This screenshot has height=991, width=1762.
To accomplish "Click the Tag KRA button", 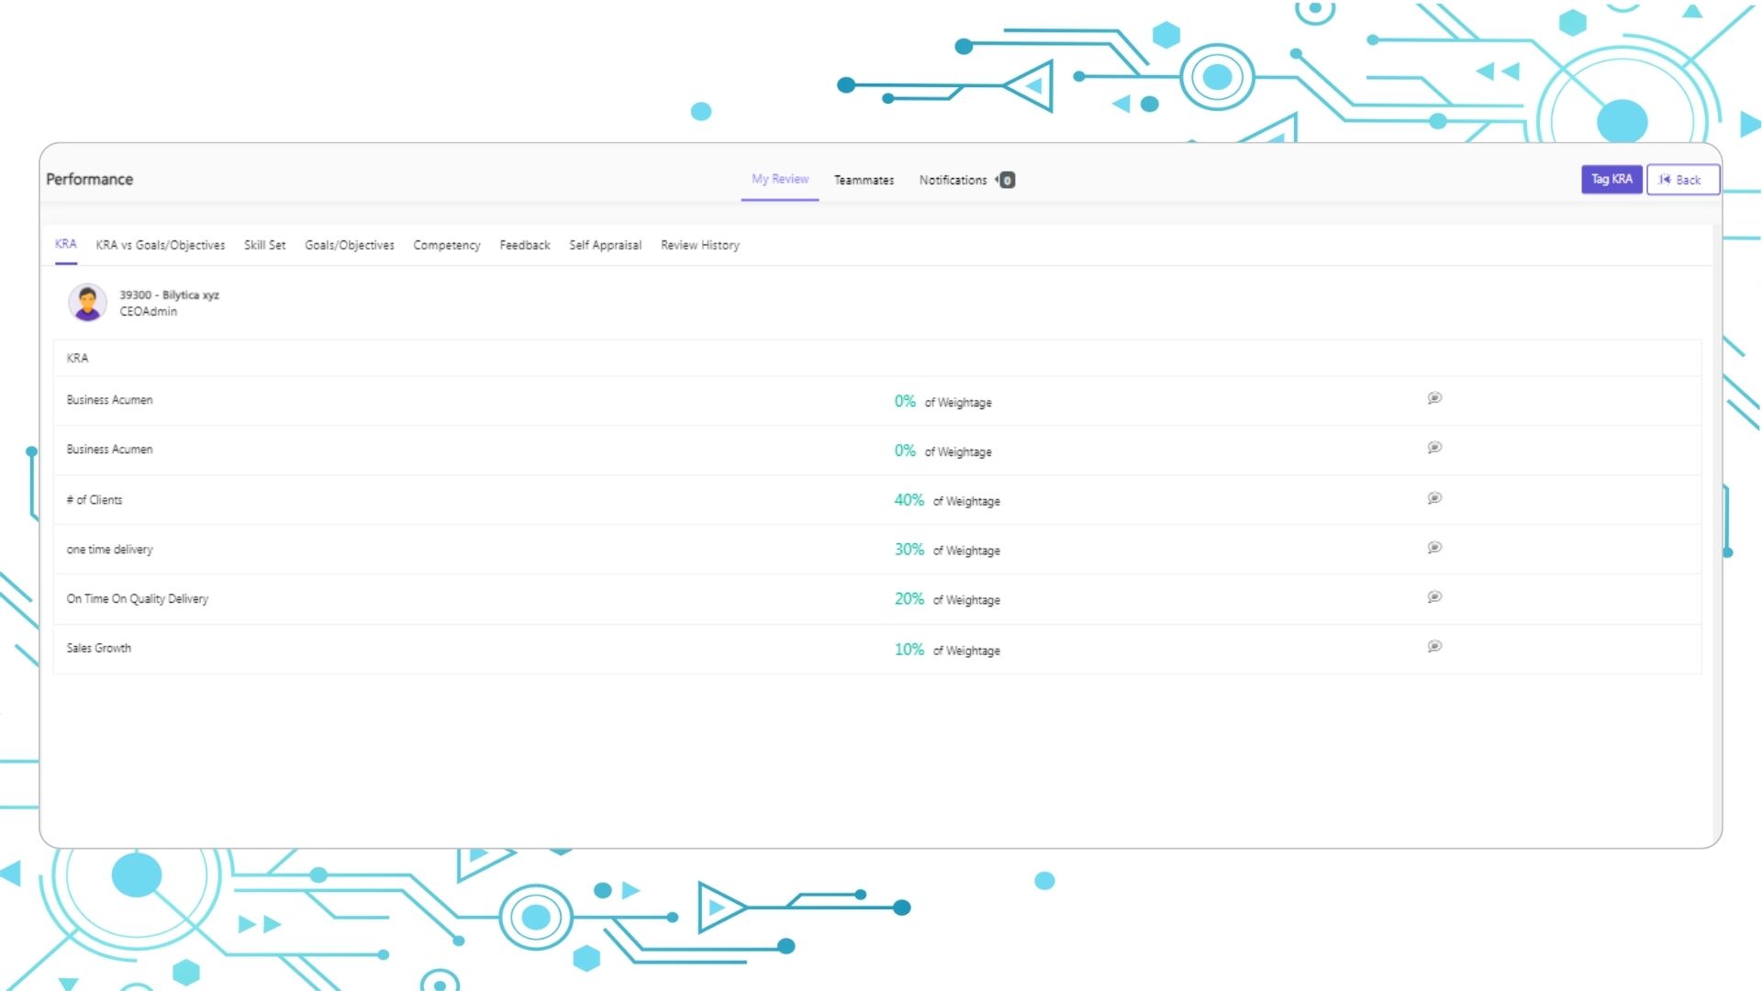I will click(1611, 180).
